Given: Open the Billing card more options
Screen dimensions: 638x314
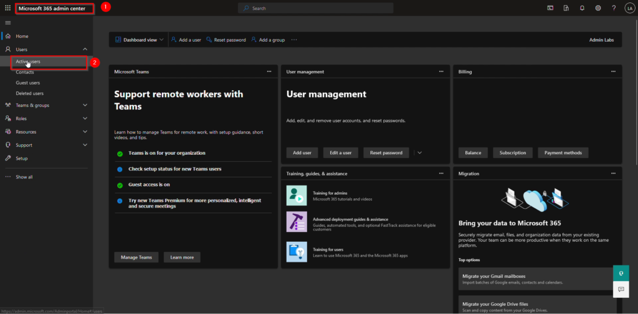Looking at the screenshot, I should coord(613,71).
